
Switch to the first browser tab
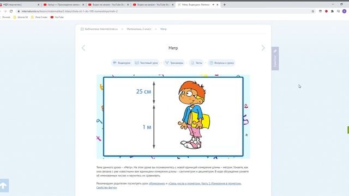(19, 5)
